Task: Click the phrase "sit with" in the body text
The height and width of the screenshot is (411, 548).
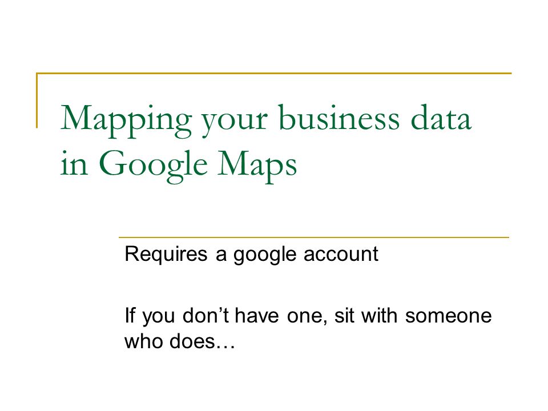Action: click(x=366, y=315)
